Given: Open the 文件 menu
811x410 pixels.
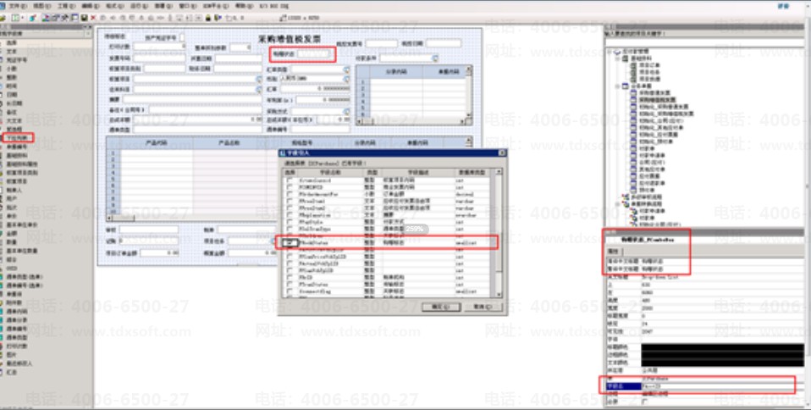Looking at the screenshot, I should [17, 6].
